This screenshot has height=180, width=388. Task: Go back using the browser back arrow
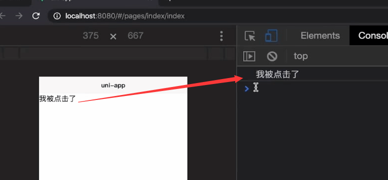[2, 16]
